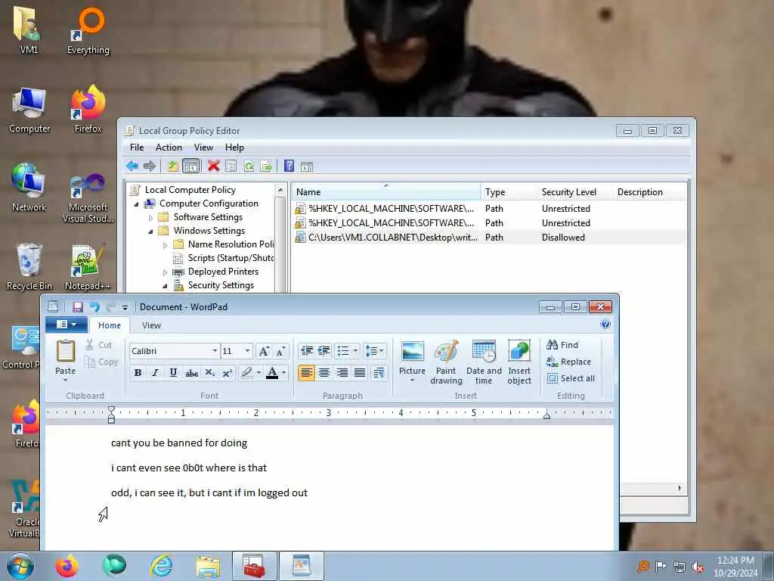Open the Help menu in Group Policy Editor
The height and width of the screenshot is (581, 774).
(234, 148)
